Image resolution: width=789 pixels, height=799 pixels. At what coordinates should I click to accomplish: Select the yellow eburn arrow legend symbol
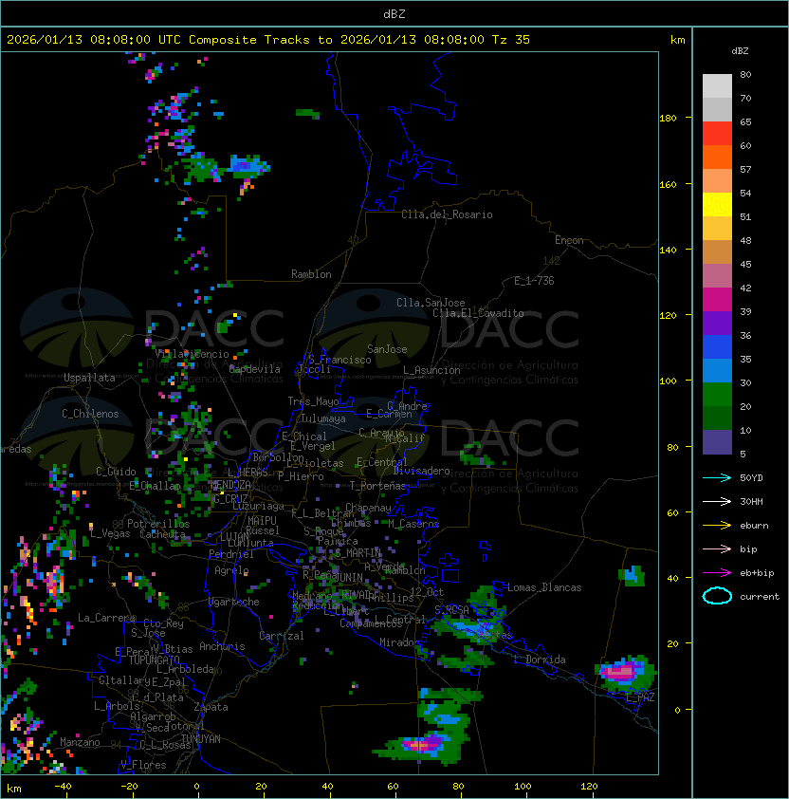(717, 526)
